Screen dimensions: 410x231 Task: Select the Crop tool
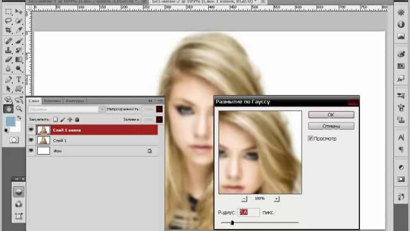click(8, 30)
